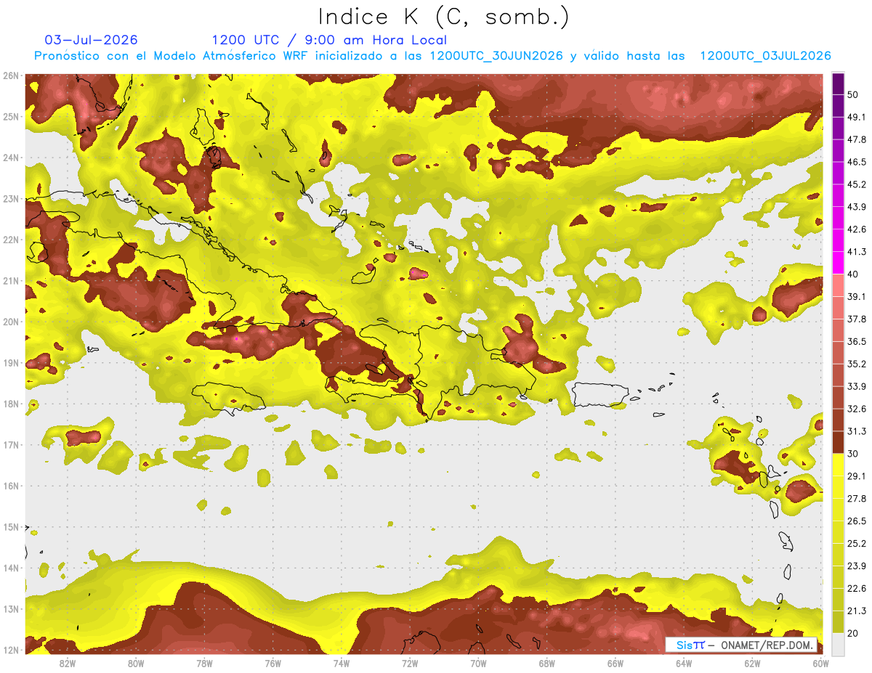Click longitude label '70W'
The height and width of the screenshot is (673, 872).
(477, 664)
